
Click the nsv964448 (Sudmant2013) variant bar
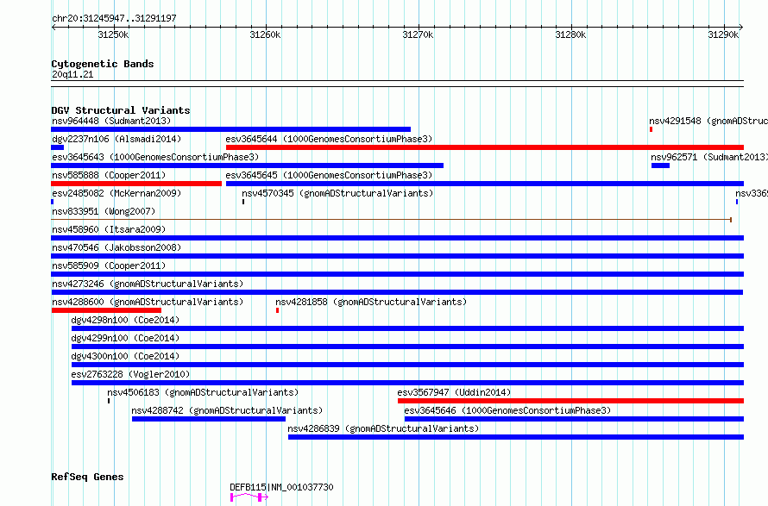230,129
